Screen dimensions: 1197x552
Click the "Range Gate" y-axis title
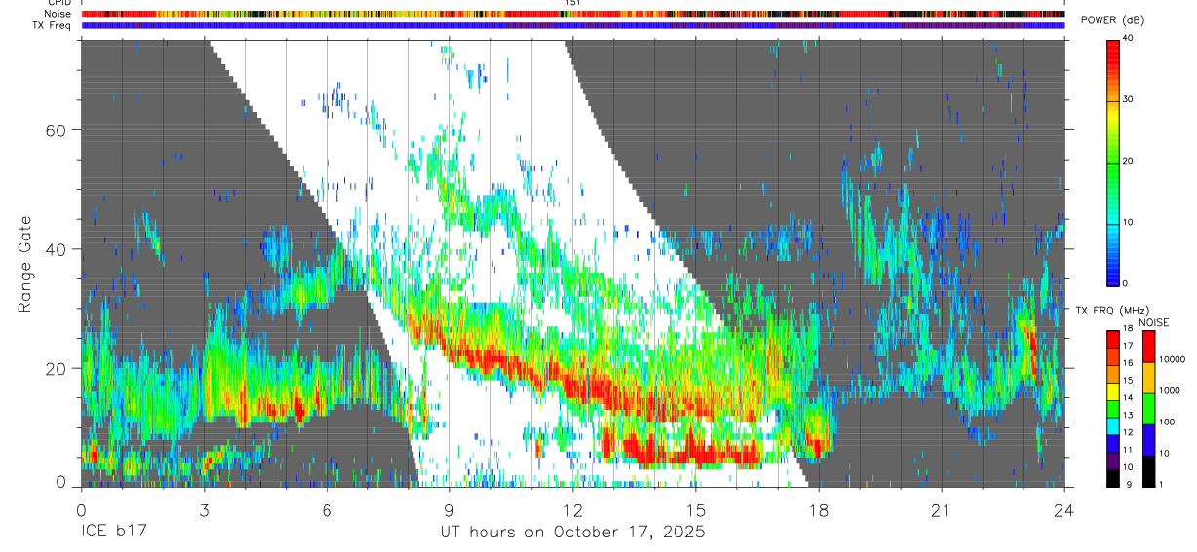click(24, 264)
